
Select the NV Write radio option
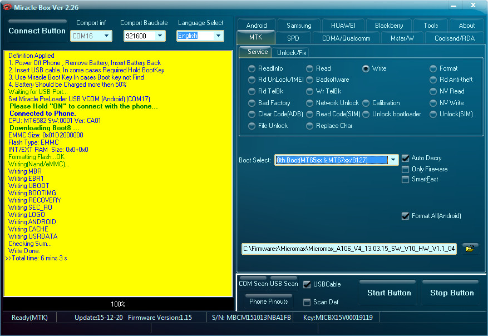(x=433, y=103)
